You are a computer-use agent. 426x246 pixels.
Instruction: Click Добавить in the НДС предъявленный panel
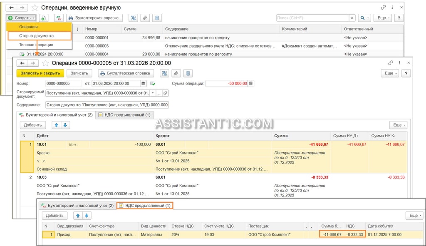click(x=54, y=216)
